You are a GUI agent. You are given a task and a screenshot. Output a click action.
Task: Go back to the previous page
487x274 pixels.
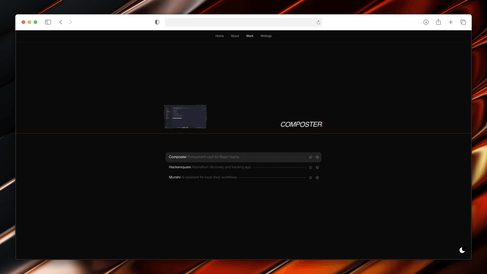click(61, 22)
